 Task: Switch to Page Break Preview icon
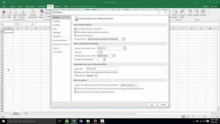193,116
